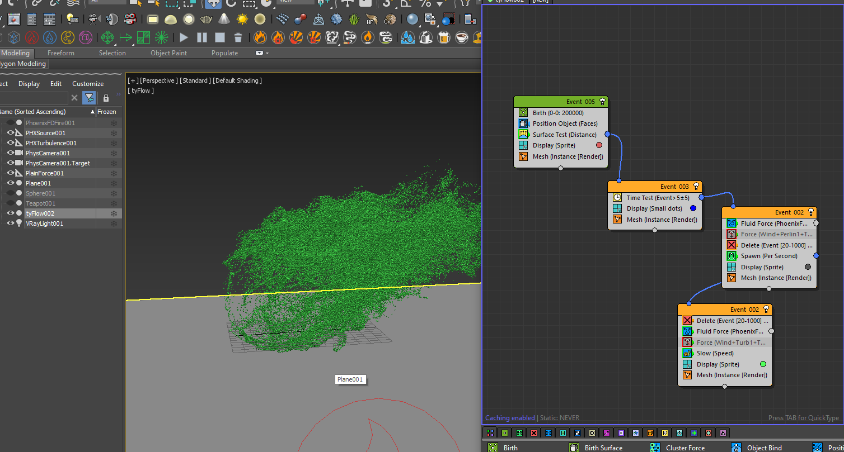The width and height of the screenshot is (844, 452).
Task: Switch to the Object Paint ribbon tab
Action: pyautogui.click(x=169, y=53)
